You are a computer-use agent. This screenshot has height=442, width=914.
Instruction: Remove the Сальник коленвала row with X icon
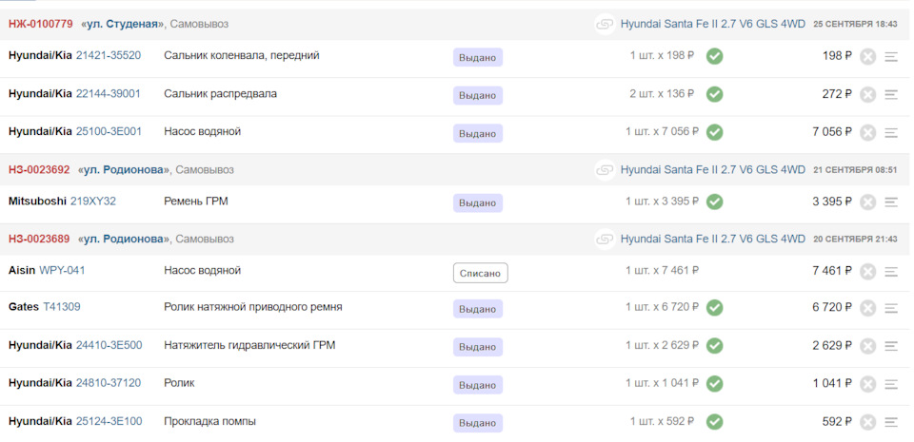pos(867,57)
